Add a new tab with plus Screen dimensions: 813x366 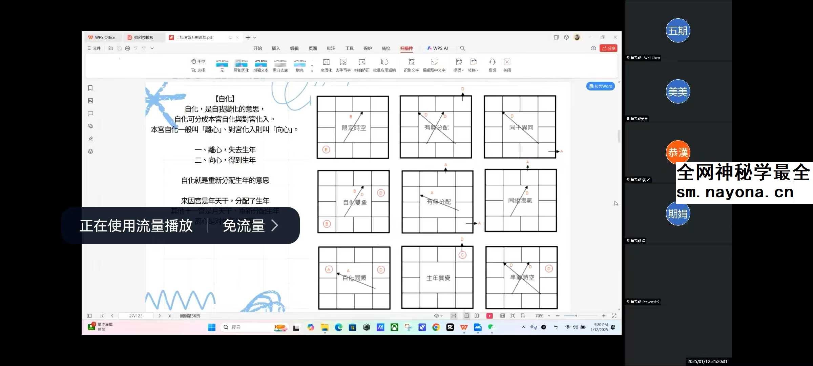click(x=248, y=38)
